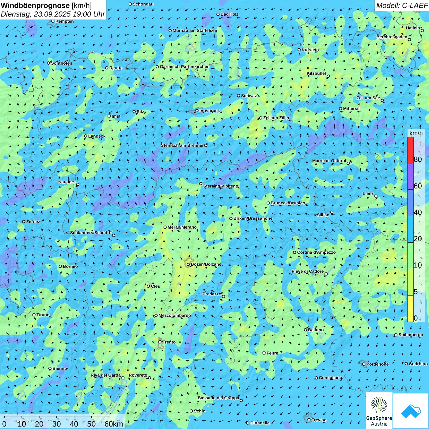Click the Zell am Ziller label
The image size is (429, 429).
click(276, 118)
